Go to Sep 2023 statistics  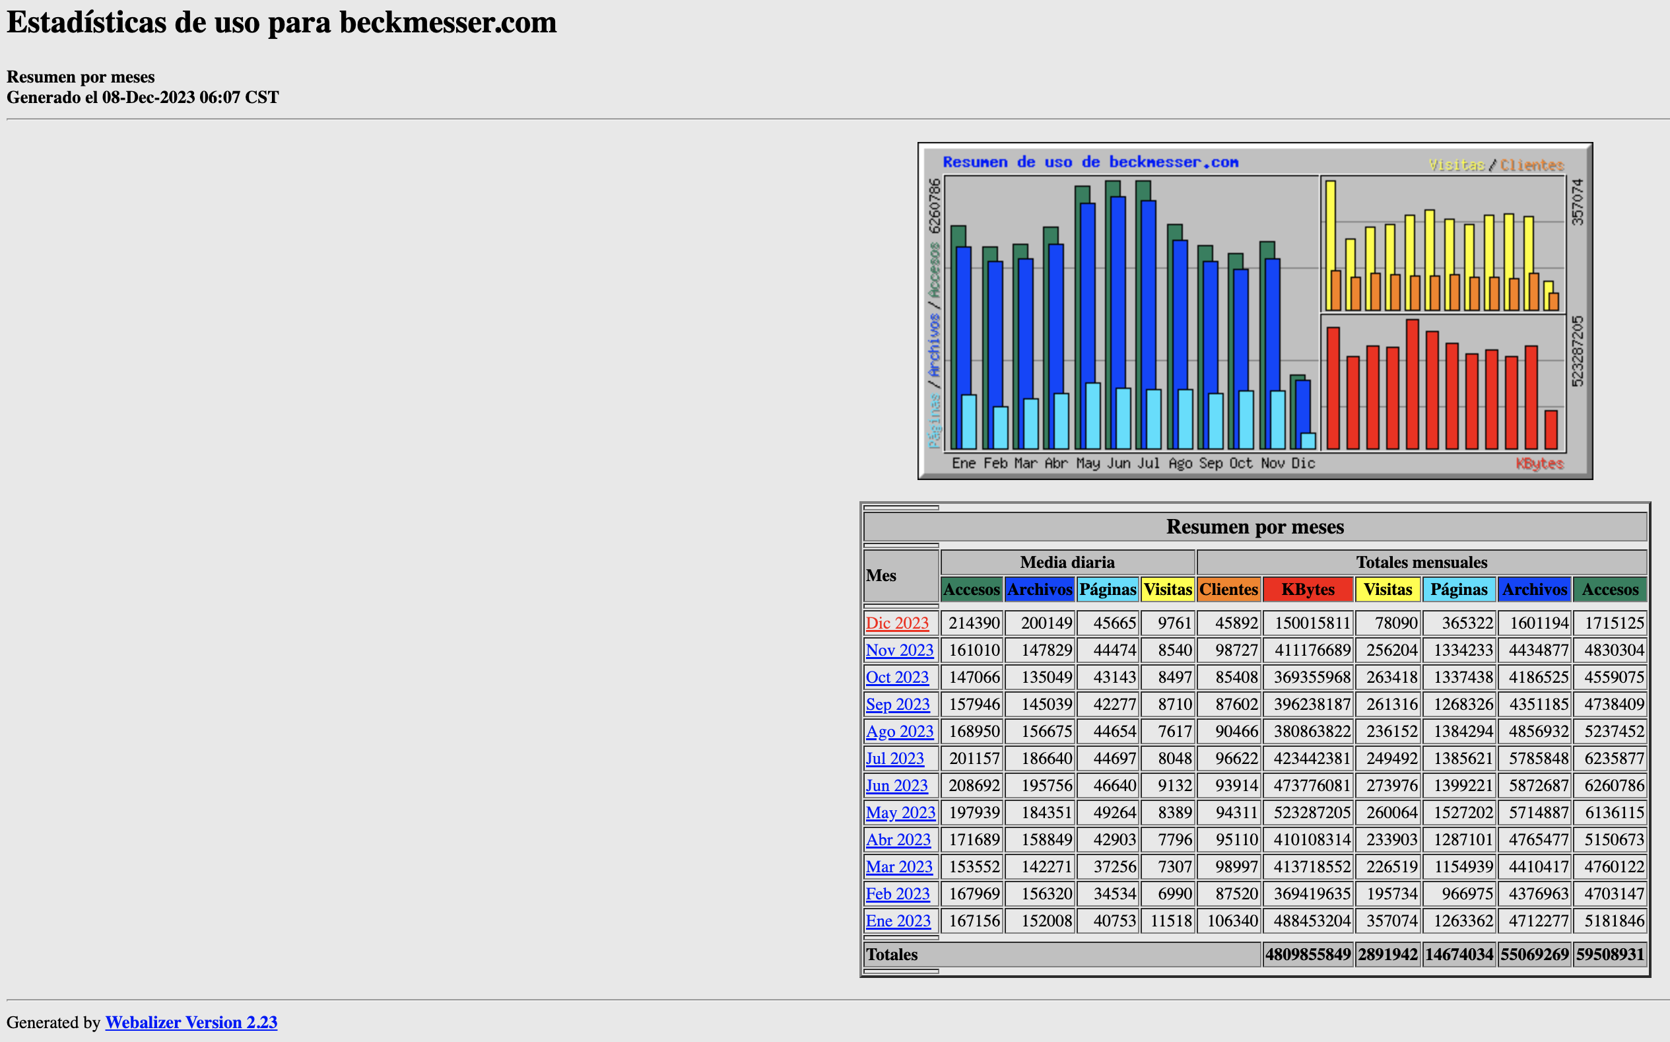point(898,705)
